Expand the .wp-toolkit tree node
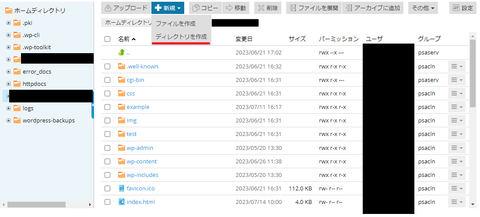 click(9, 47)
